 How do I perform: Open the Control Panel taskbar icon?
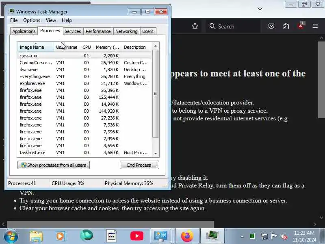pyautogui.click(x=161, y=236)
